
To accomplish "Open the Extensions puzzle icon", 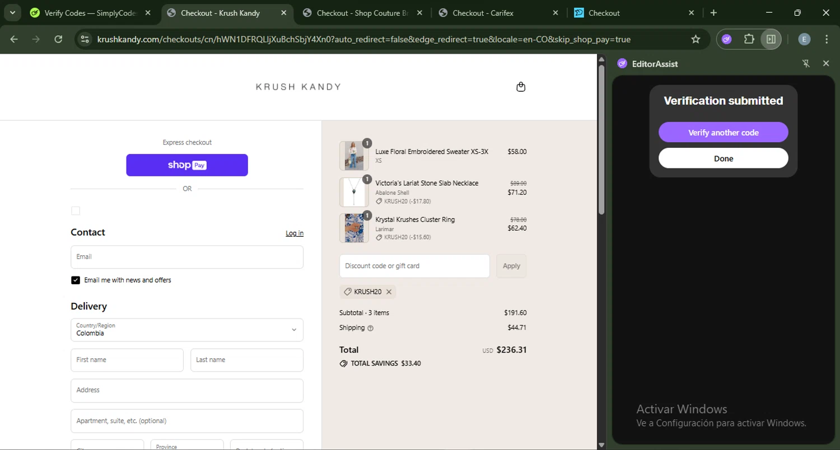I will [x=749, y=39].
